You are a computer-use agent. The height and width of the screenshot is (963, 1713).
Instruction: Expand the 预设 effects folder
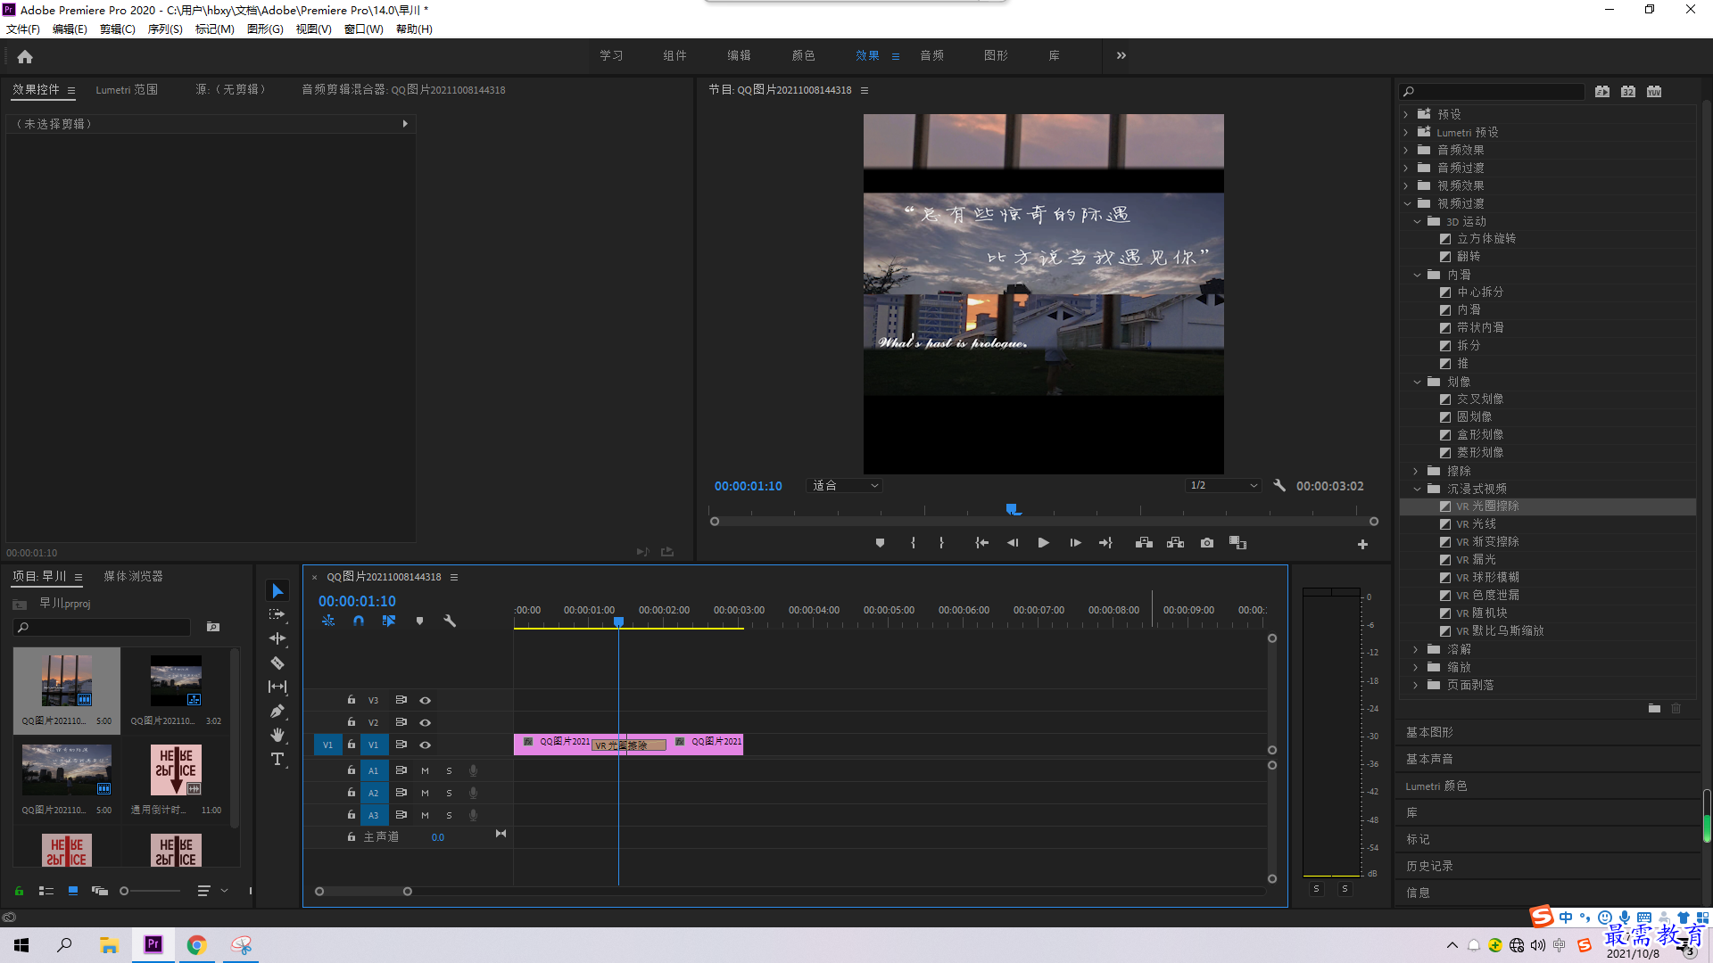pyautogui.click(x=1406, y=114)
